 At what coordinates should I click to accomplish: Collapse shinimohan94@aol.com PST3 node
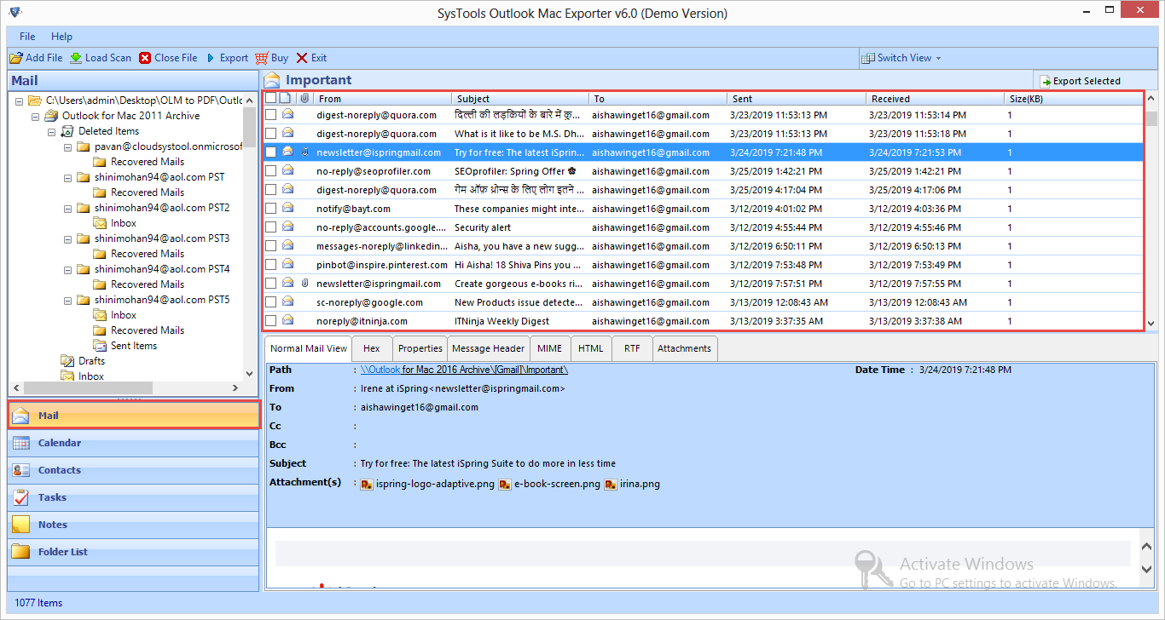point(68,238)
